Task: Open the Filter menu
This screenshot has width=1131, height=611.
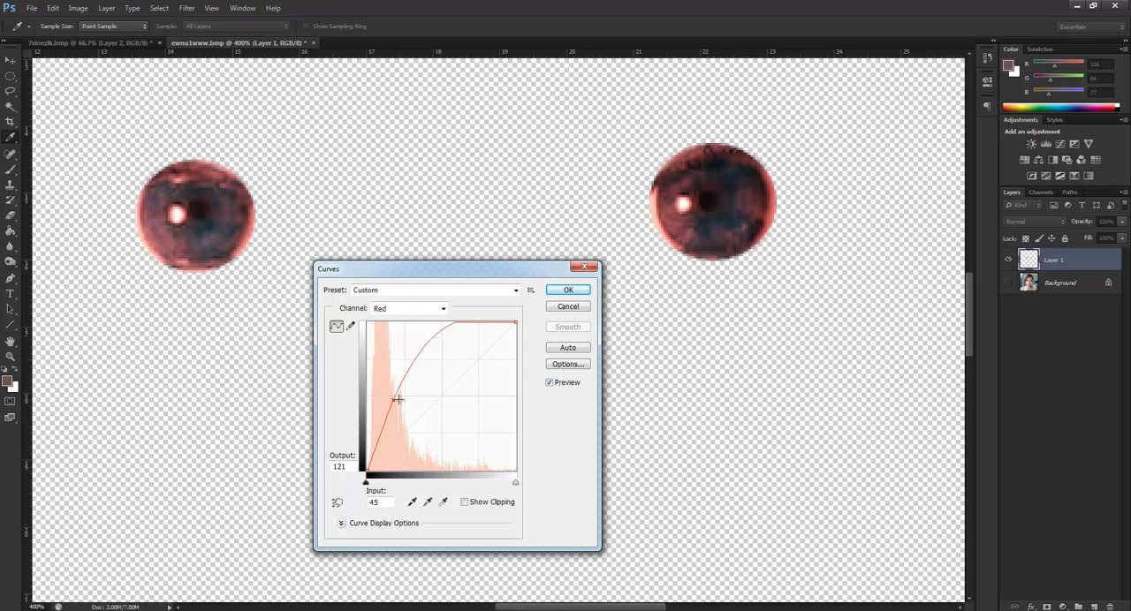Action: coord(186,8)
